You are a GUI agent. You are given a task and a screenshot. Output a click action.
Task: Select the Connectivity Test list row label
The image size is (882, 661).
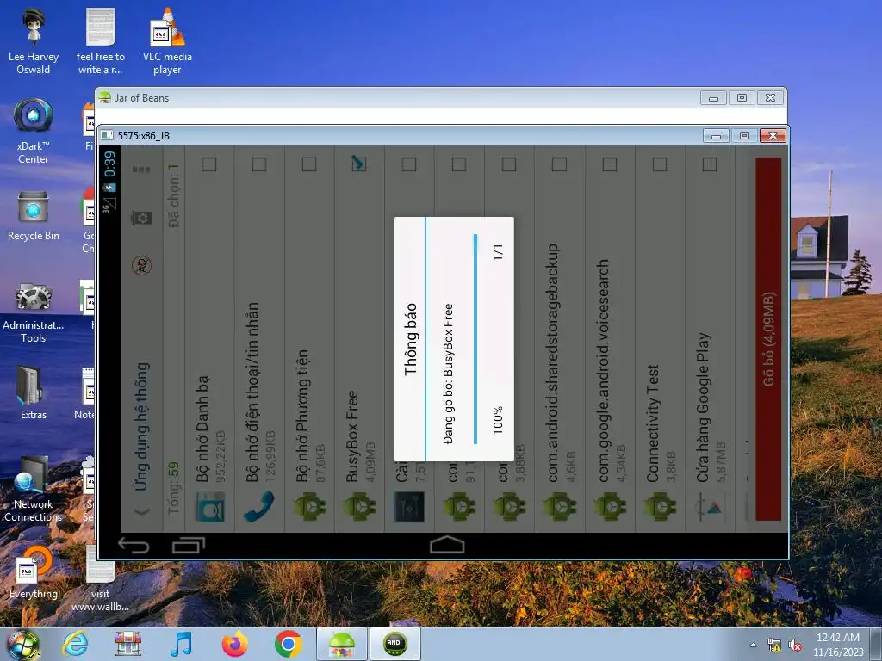point(653,423)
